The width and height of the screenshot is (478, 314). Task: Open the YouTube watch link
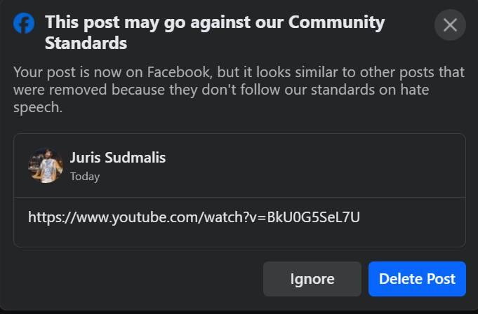tap(194, 217)
